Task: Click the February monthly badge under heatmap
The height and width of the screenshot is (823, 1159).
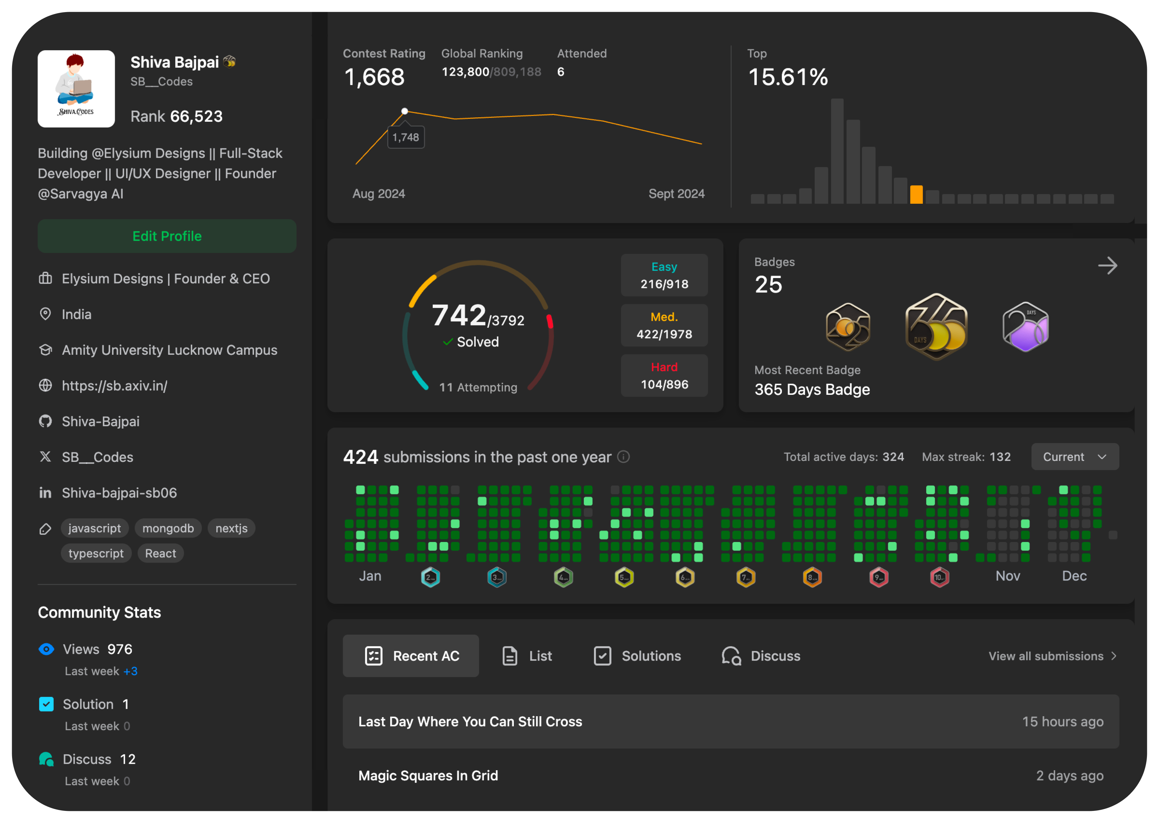Action: [x=430, y=577]
